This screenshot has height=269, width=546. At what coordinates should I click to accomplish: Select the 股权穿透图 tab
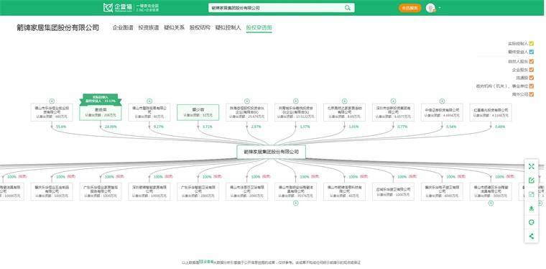click(259, 27)
